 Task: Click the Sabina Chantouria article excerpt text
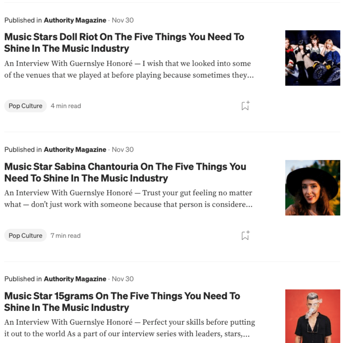click(129, 198)
